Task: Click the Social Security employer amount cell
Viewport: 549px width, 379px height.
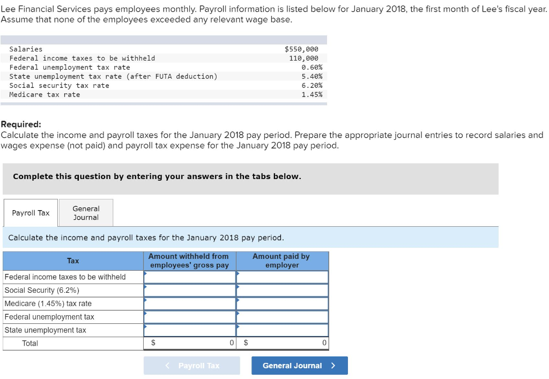Action: [283, 290]
